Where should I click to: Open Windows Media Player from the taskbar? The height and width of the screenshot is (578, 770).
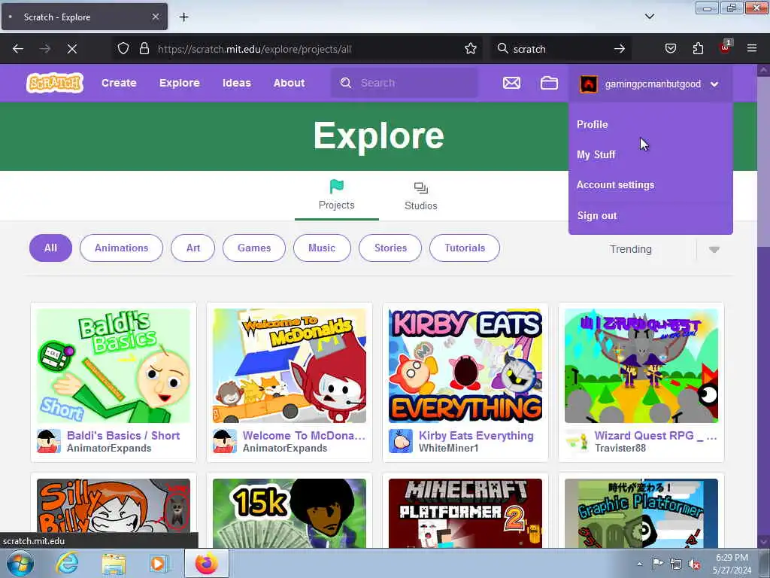[159, 564]
